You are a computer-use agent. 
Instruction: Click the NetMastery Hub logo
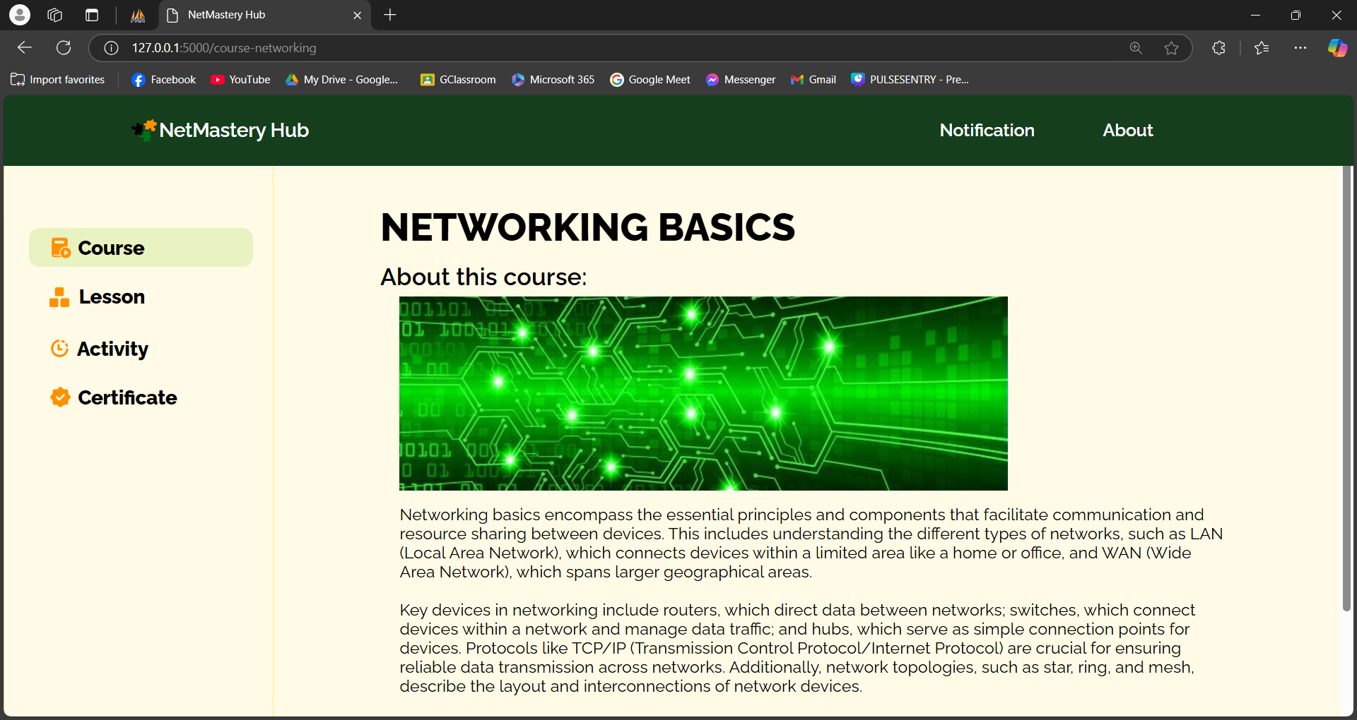[x=221, y=130]
